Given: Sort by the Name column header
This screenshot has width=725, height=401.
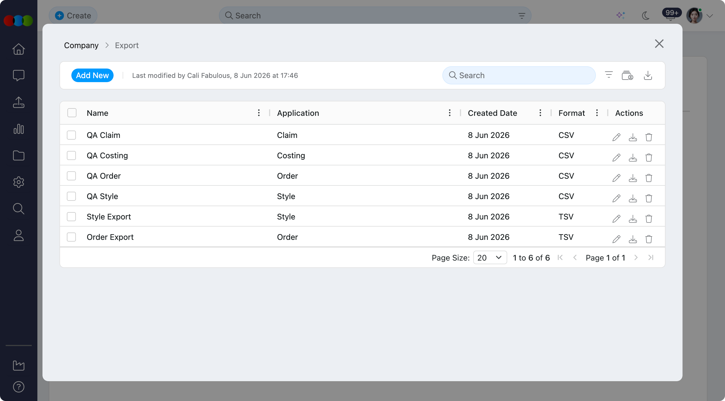Looking at the screenshot, I should click(x=97, y=113).
